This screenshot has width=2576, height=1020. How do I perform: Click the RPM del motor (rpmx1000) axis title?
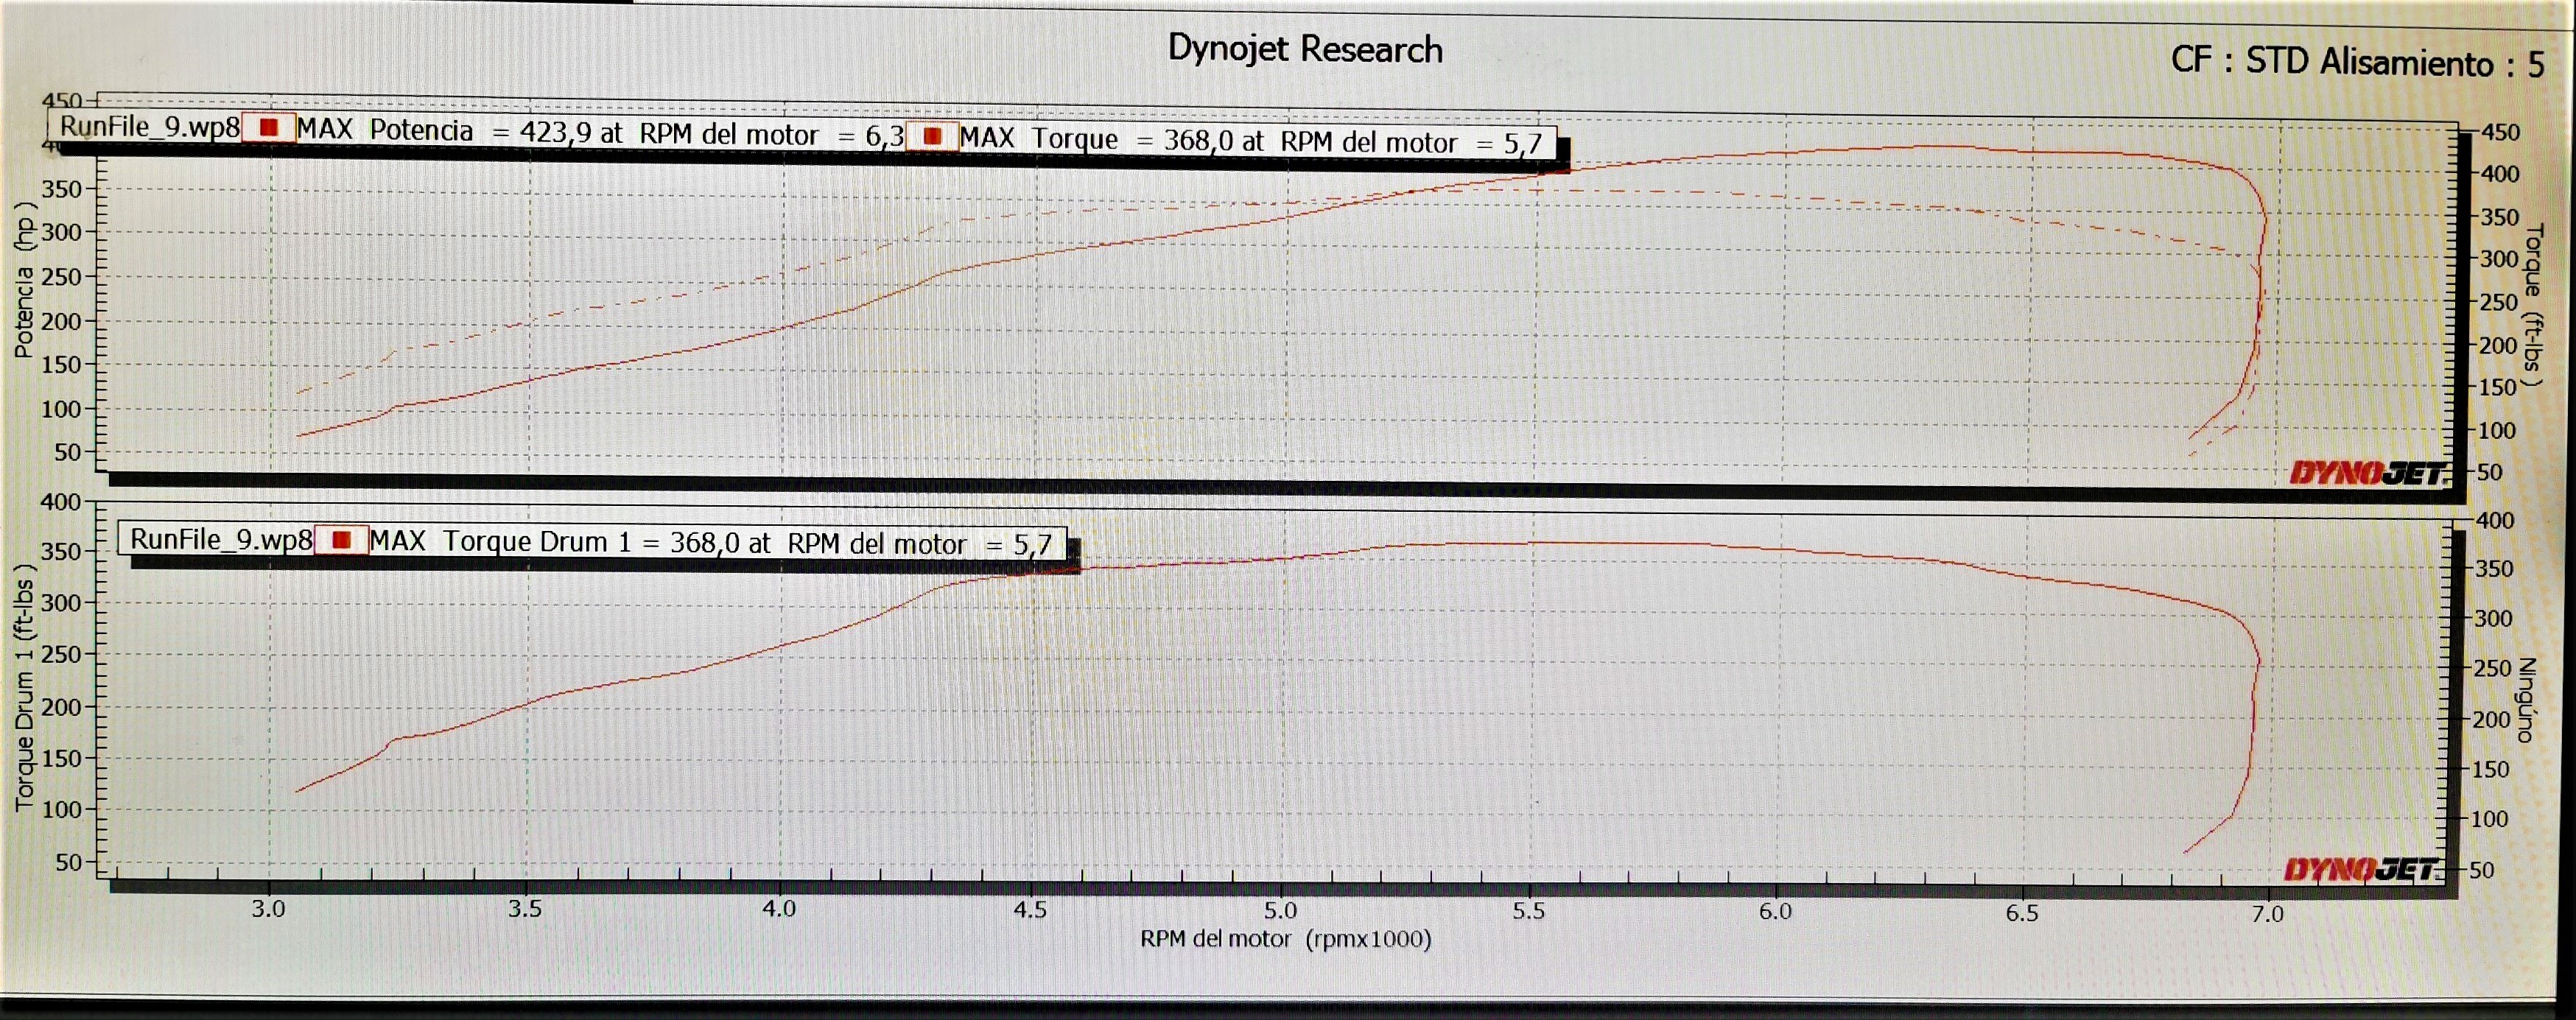1286,939
